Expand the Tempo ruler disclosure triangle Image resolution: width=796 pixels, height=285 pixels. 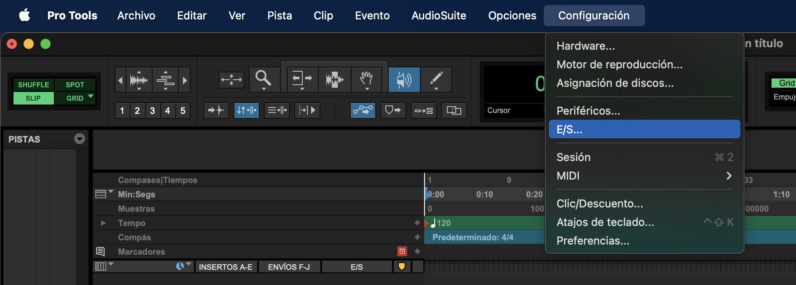coord(103,223)
